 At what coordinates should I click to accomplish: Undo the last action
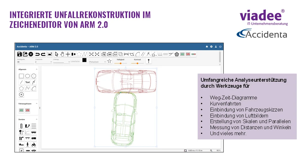click(37, 54)
